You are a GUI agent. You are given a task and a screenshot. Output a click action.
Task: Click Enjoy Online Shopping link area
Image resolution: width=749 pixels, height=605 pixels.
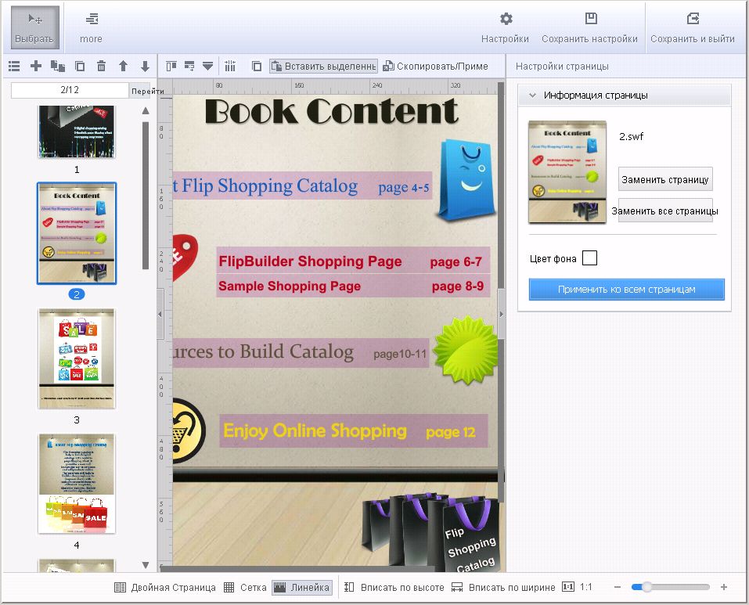tap(354, 430)
